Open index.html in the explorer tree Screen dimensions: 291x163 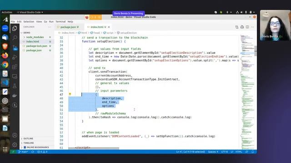32,42
